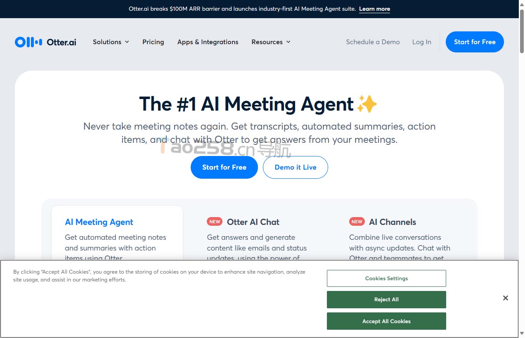This screenshot has height=338, width=525.
Task: Close the cookie banner with X
Action: pyautogui.click(x=505, y=298)
